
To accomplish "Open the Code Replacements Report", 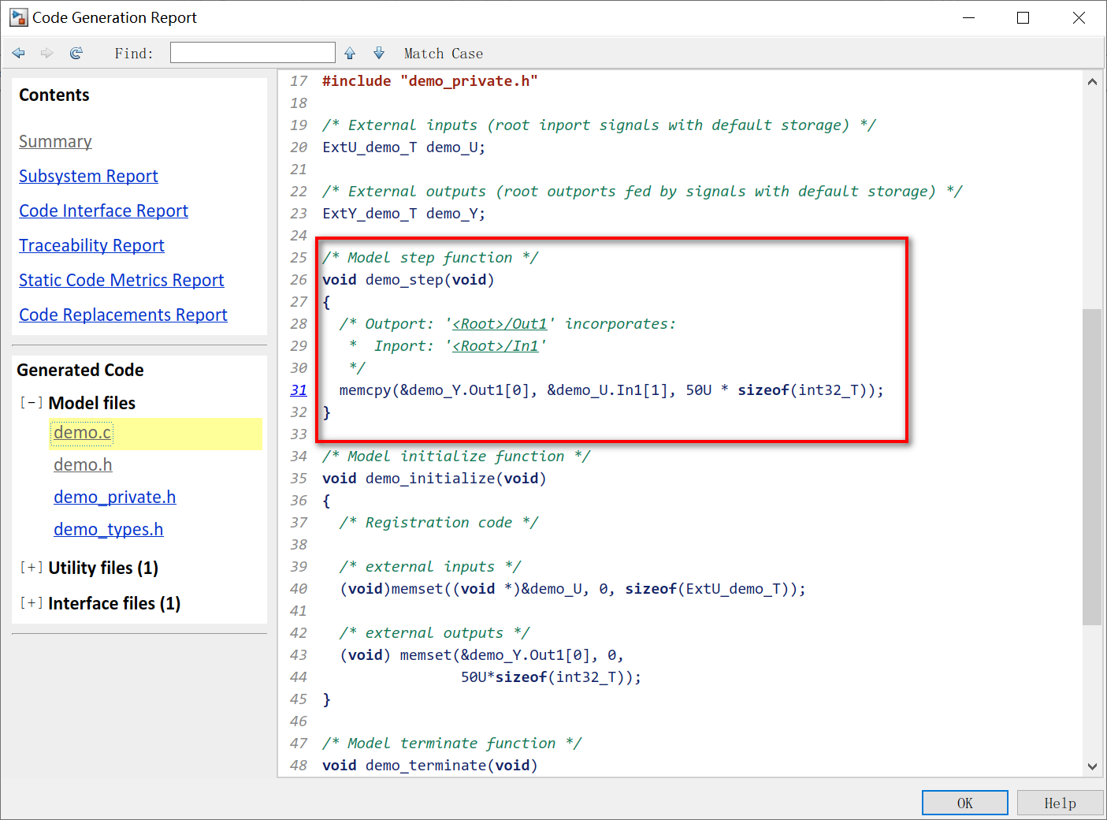I will pos(123,315).
